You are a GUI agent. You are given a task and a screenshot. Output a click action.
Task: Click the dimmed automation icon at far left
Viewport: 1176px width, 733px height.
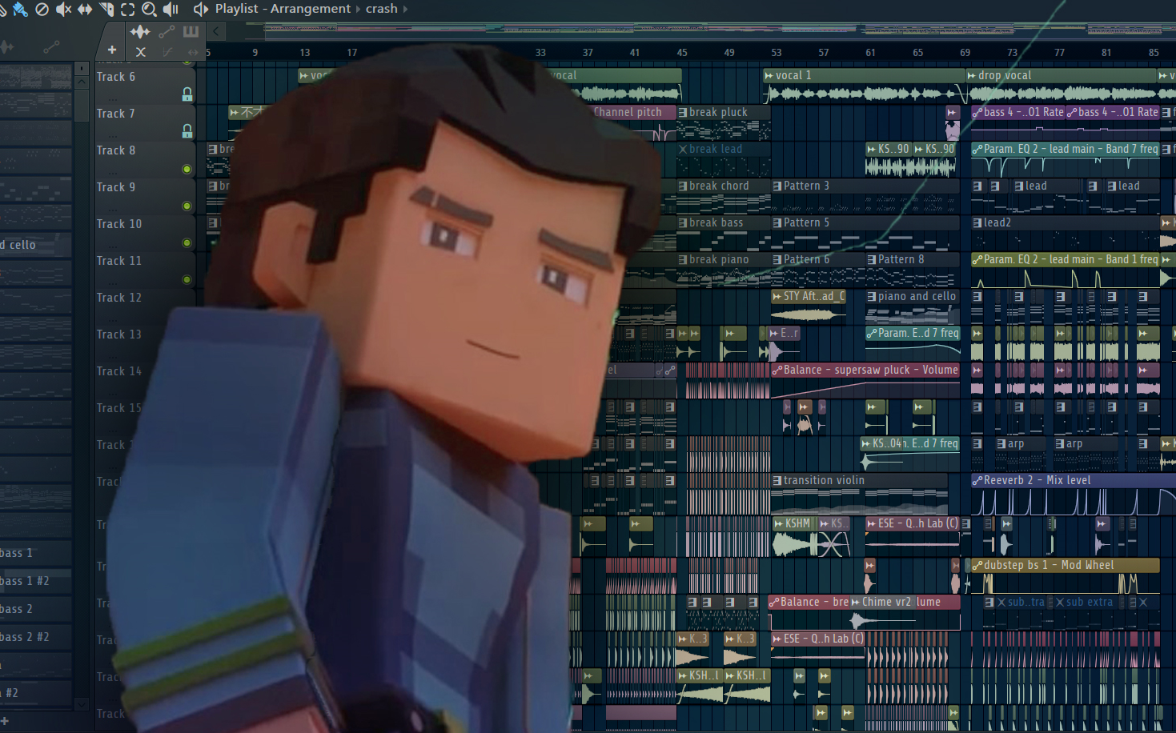(51, 47)
